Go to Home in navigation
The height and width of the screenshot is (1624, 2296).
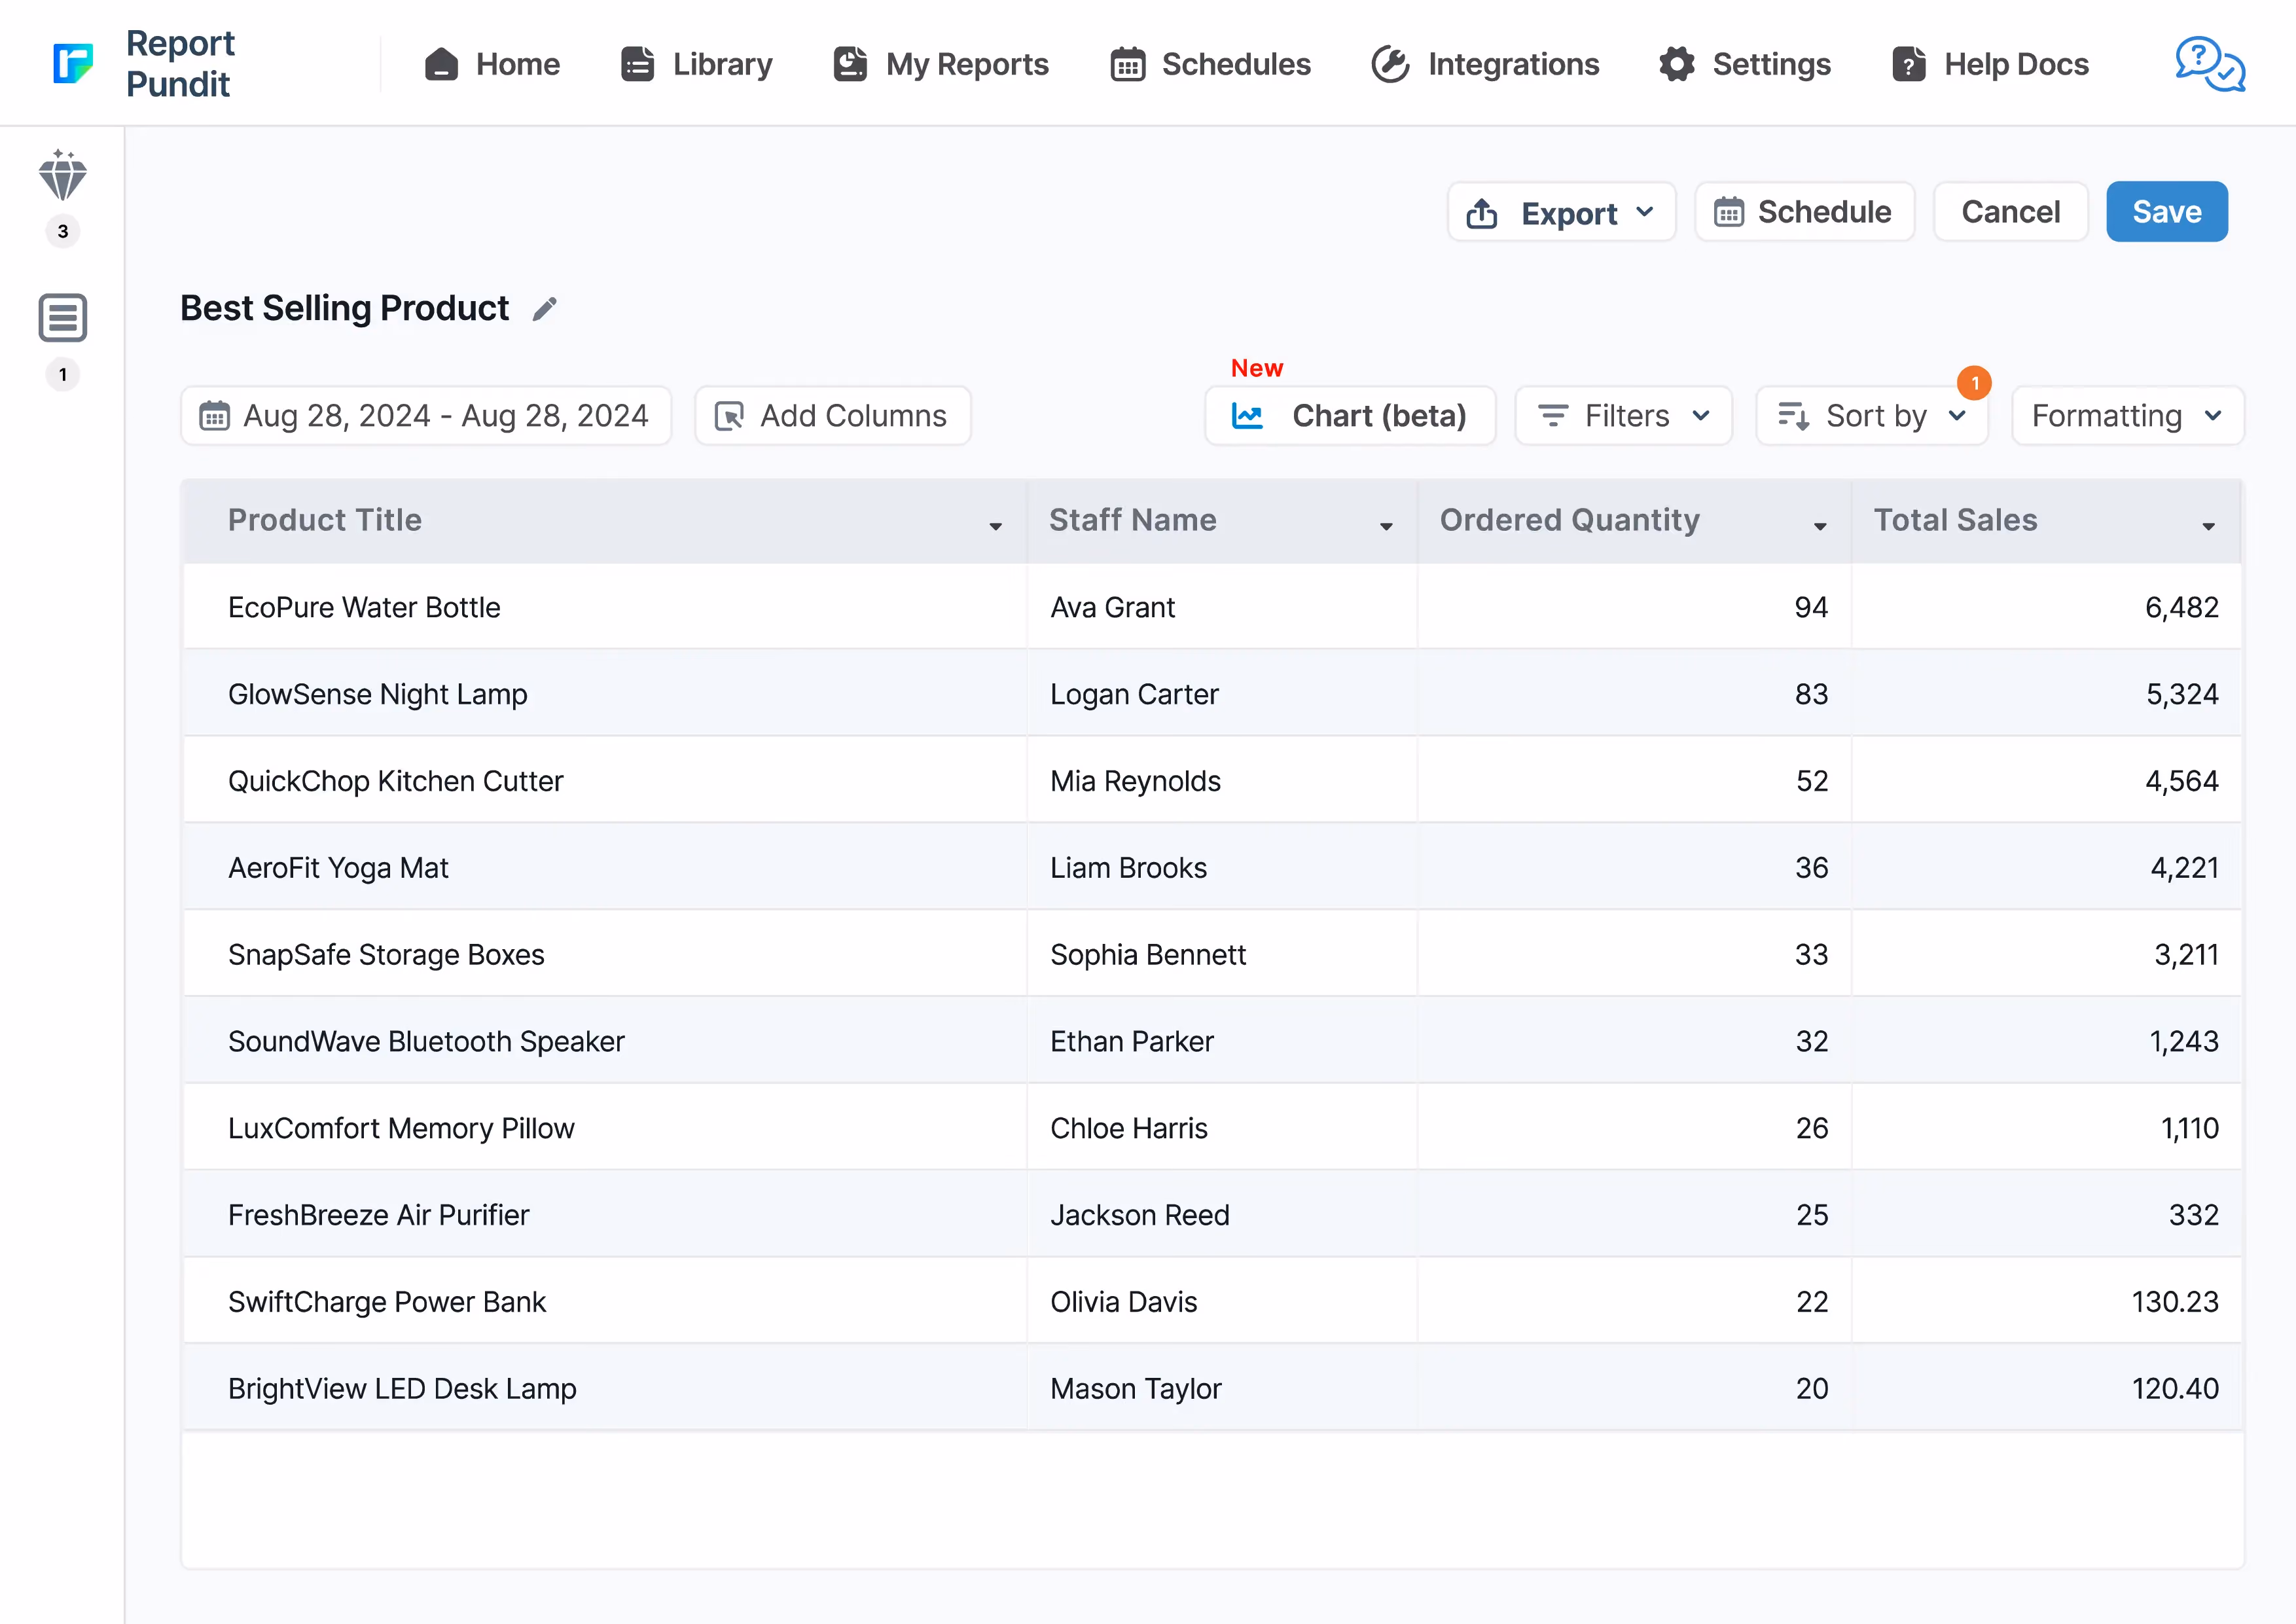coord(492,64)
